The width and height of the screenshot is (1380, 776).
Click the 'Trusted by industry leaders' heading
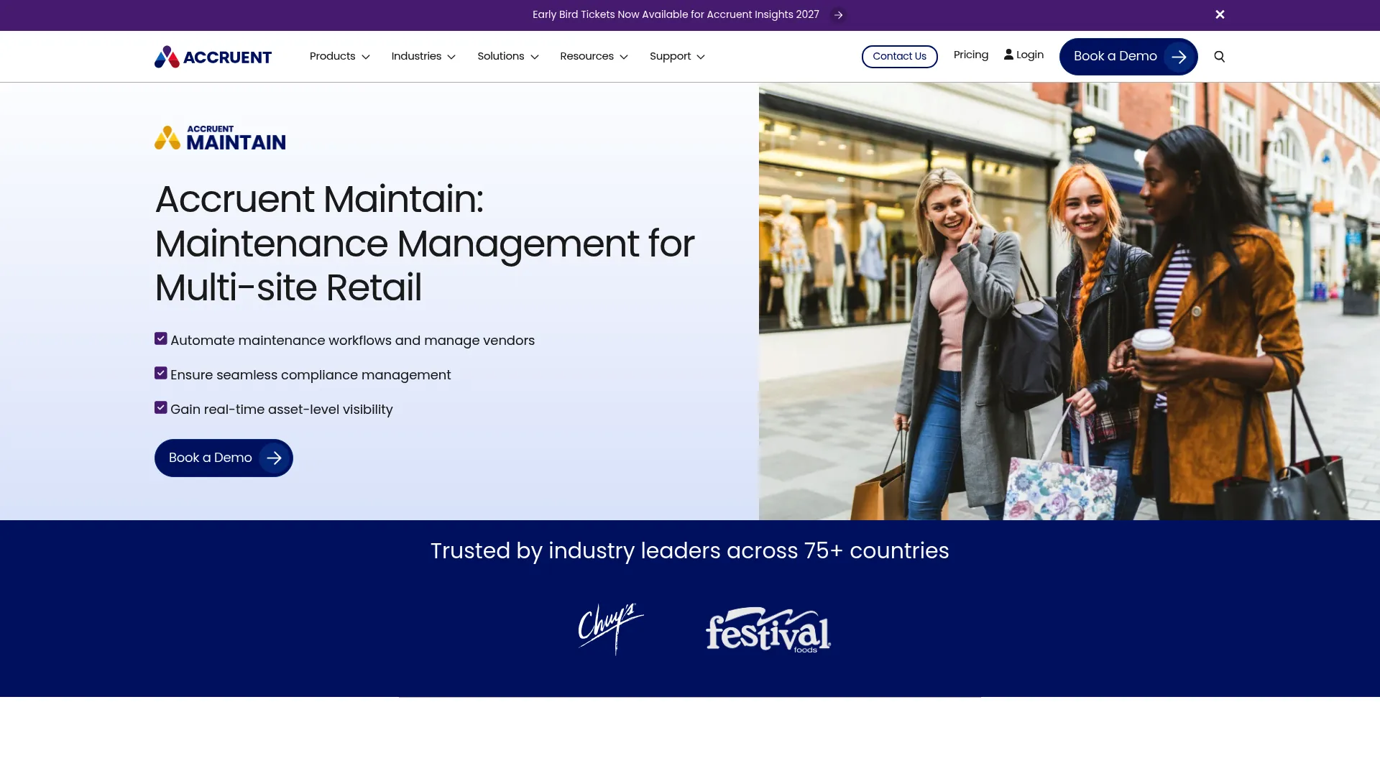click(x=690, y=551)
